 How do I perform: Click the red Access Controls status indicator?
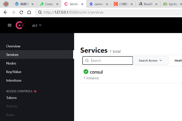35,91
